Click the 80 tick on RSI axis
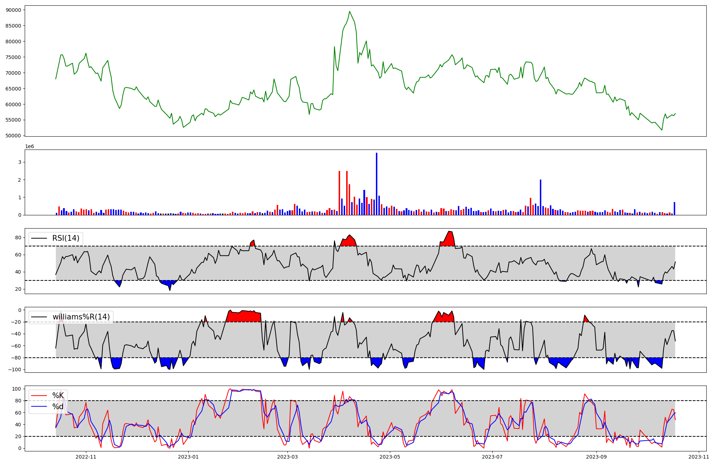Viewport: 716px width, 465px height. coord(18,238)
